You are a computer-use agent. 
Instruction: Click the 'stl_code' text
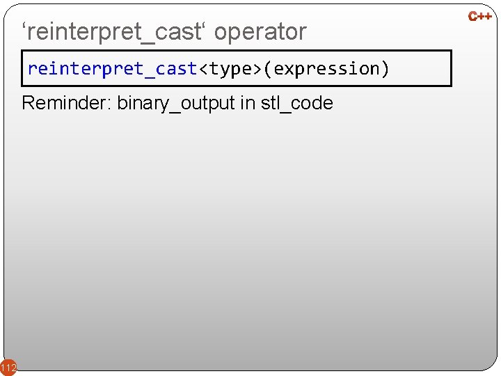(x=296, y=103)
